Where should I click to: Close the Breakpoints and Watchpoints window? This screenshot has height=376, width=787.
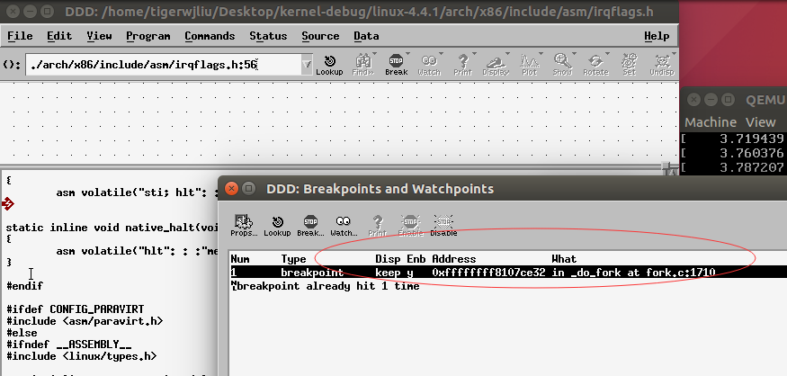tap(231, 189)
